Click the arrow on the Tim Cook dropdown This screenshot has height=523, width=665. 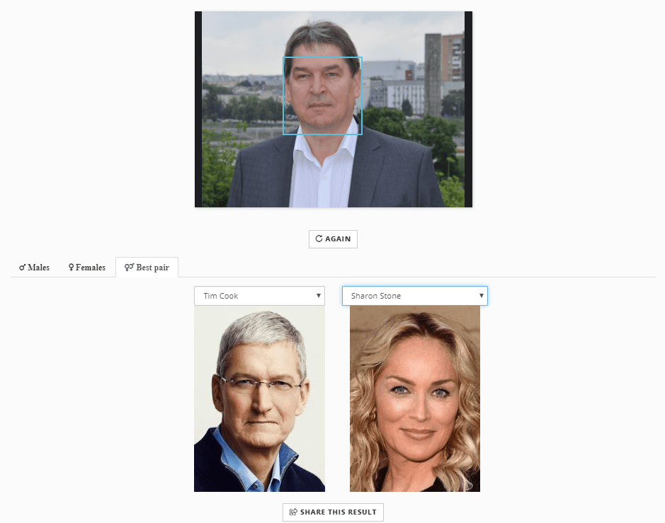[319, 296]
